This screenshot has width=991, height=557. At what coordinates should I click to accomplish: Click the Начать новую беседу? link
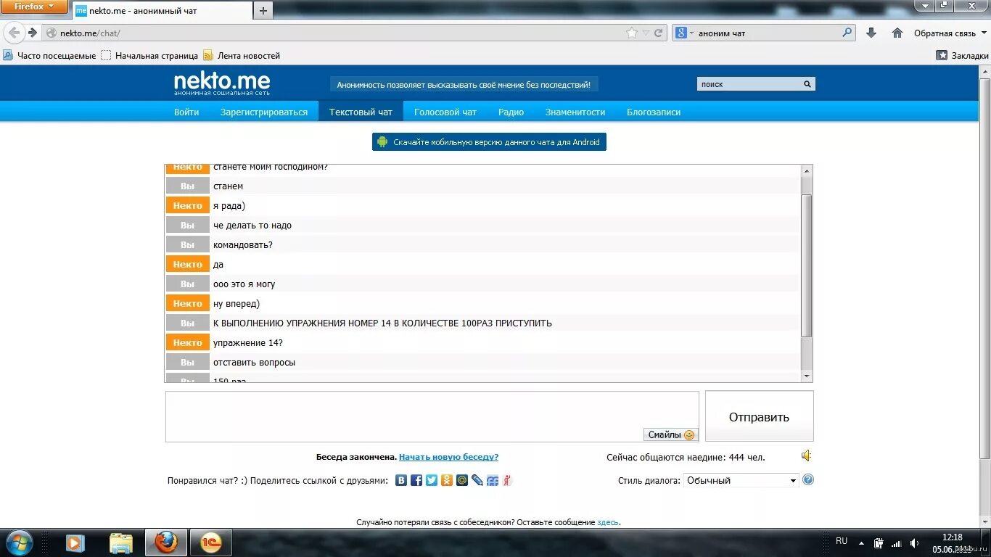click(448, 457)
